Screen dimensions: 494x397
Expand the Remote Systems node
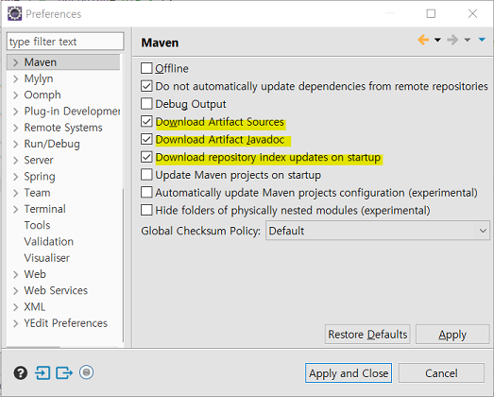point(16,128)
